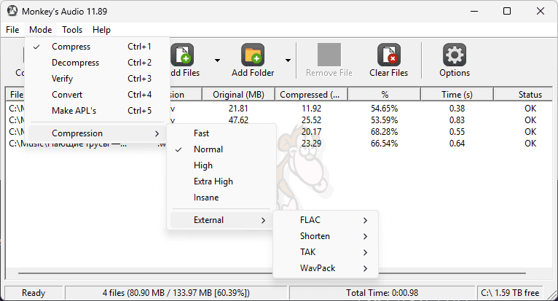
Task: Click the 25.52 compressed size cell
Action: tap(311, 120)
